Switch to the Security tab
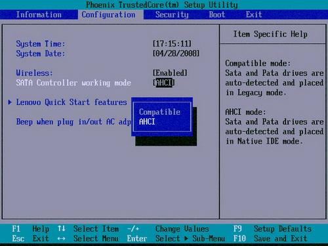This screenshot has width=328, height=246. click(x=172, y=14)
